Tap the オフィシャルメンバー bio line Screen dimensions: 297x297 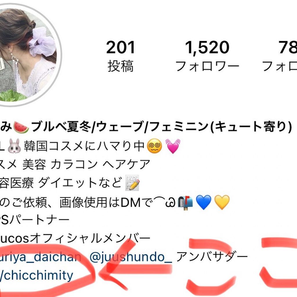tap(75, 238)
